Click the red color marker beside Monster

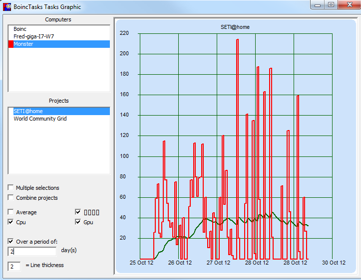11,44
